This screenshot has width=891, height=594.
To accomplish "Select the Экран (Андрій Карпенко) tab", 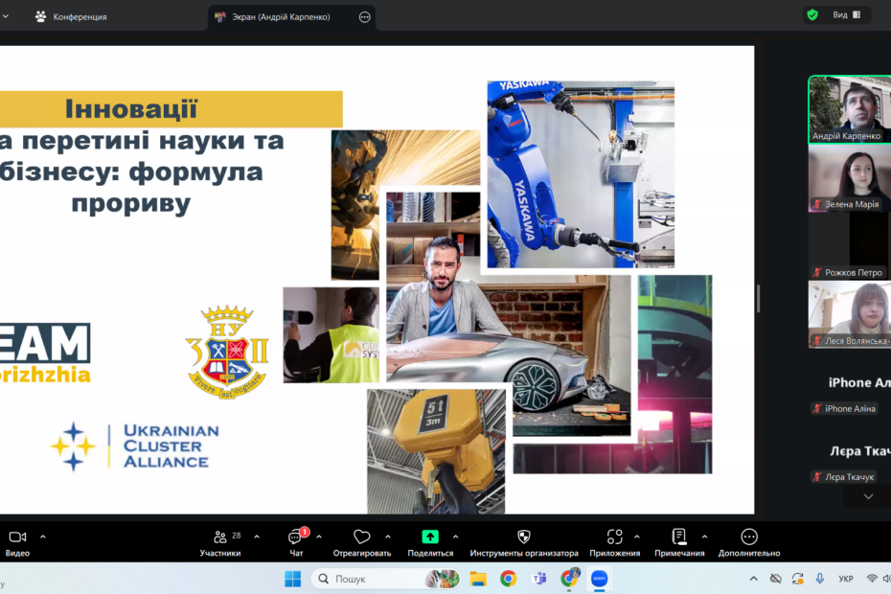I will pos(284,16).
